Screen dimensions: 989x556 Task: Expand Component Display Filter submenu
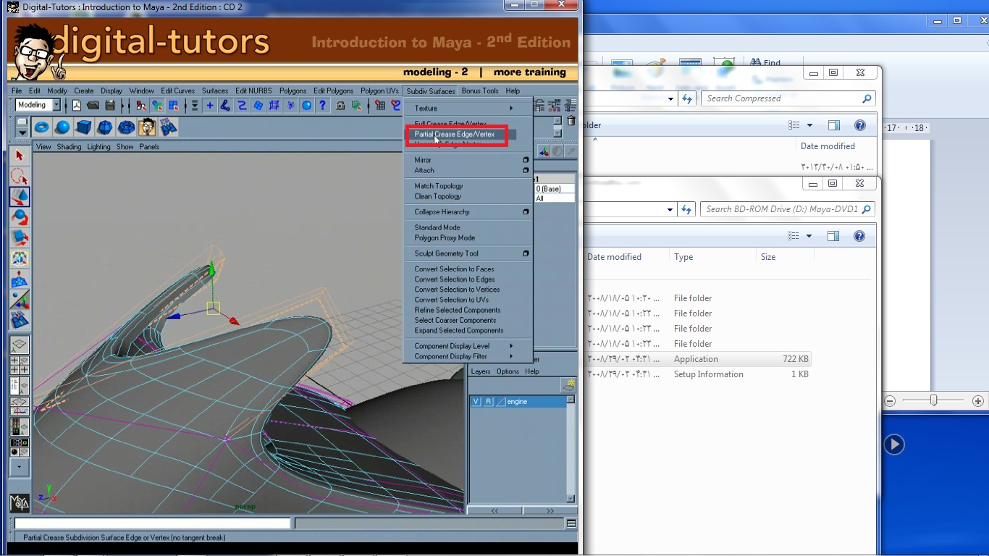pyautogui.click(x=511, y=356)
